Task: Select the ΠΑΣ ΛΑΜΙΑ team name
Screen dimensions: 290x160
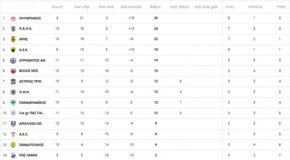Action: (28, 155)
